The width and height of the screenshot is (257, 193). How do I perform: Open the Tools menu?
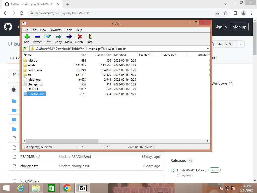69,30
